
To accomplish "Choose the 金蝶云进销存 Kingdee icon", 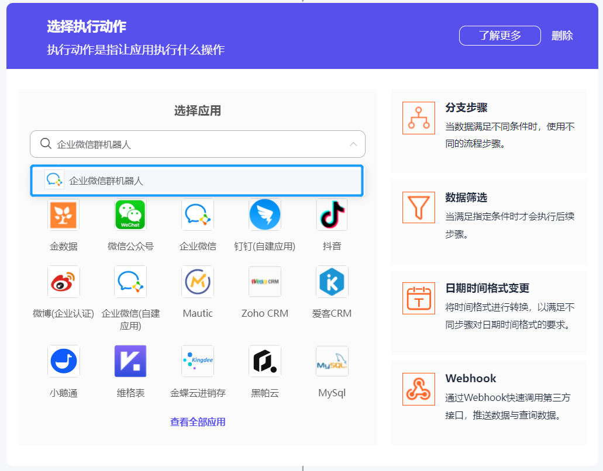I will click(x=198, y=361).
